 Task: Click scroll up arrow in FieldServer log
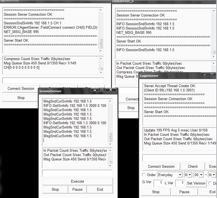click(x=214, y=11)
